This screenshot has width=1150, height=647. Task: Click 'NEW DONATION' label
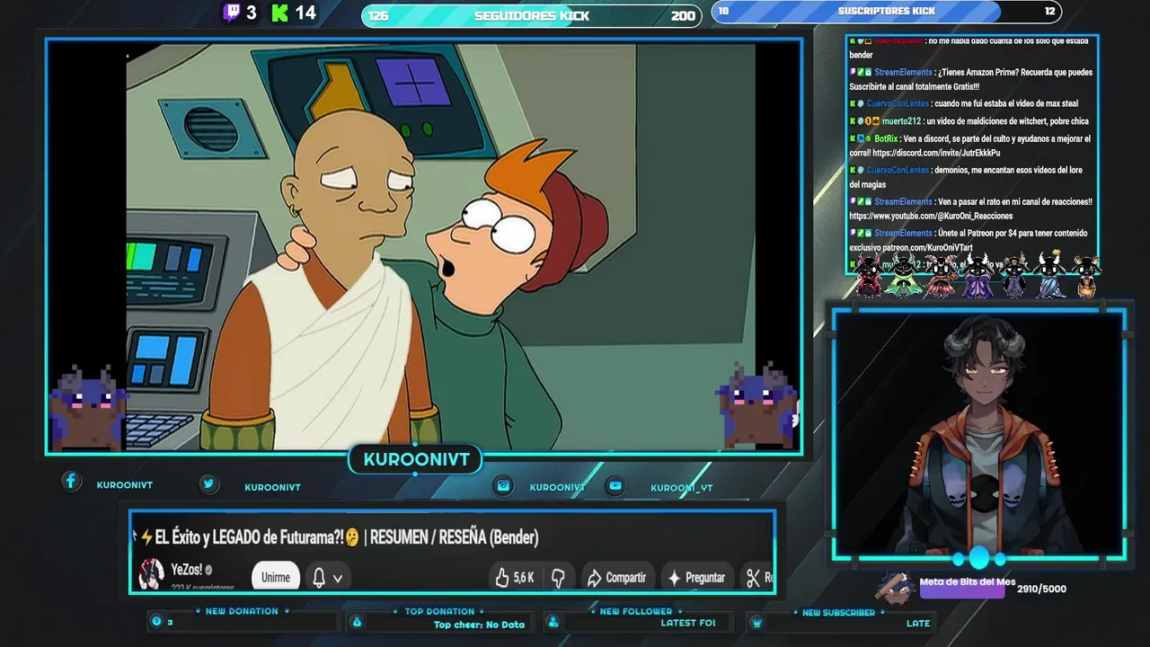coord(242,611)
